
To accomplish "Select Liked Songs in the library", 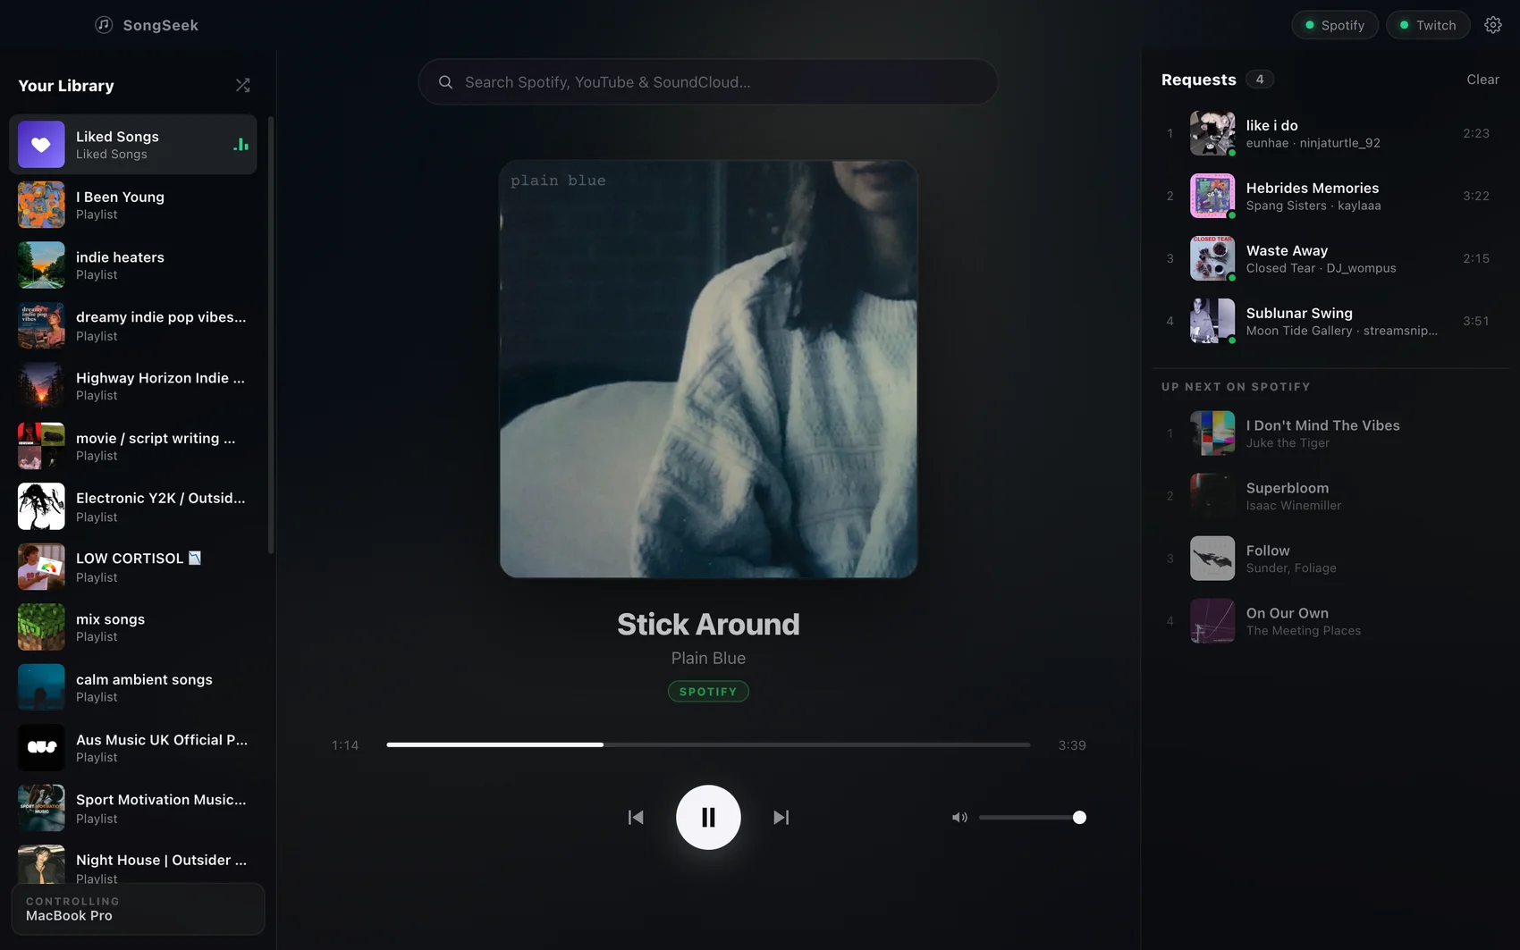I will 133,144.
